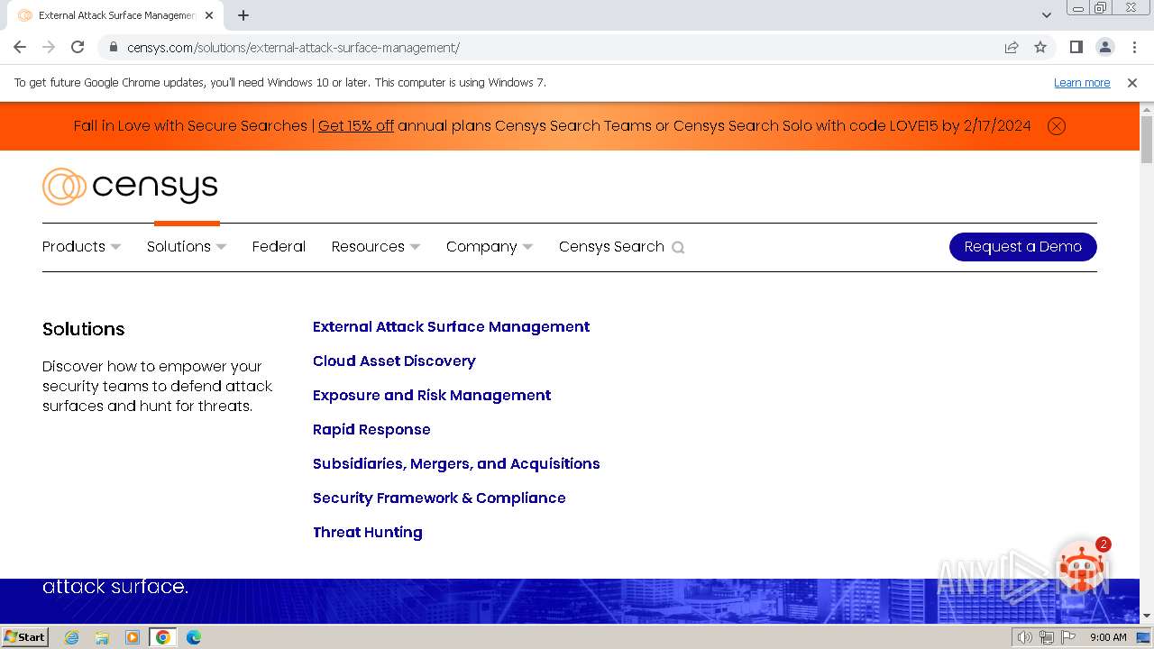
Task: Open Subsidiaries, Mergers, and Acquisitions link
Action: pyautogui.click(x=456, y=463)
